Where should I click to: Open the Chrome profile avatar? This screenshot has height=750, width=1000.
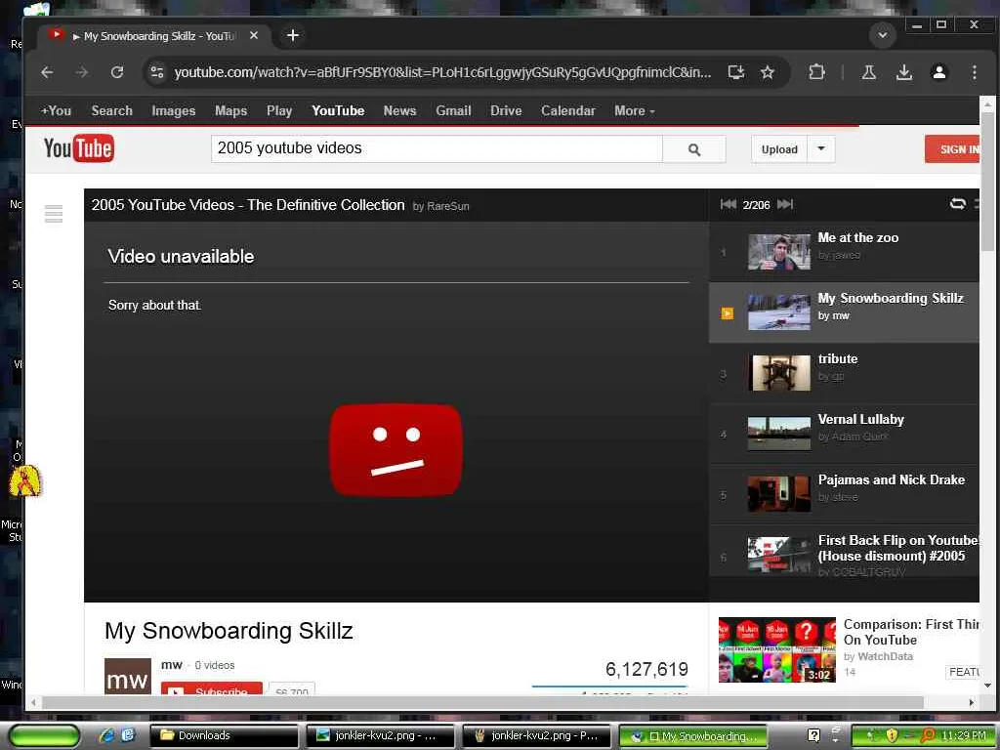[x=938, y=72]
